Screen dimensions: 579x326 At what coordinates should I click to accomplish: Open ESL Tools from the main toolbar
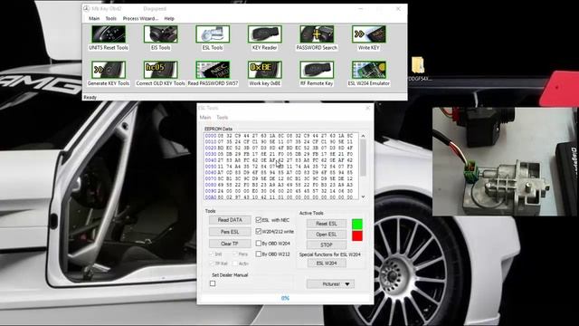tap(213, 34)
